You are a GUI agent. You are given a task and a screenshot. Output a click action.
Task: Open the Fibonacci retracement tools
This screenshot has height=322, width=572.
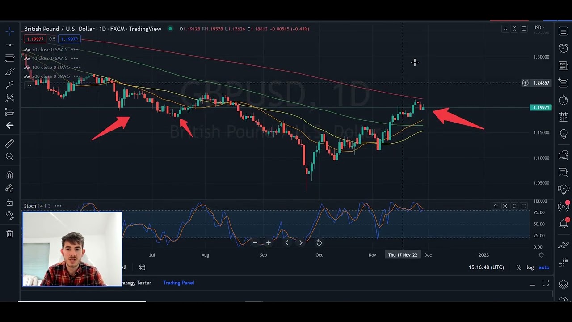coord(9,58)
